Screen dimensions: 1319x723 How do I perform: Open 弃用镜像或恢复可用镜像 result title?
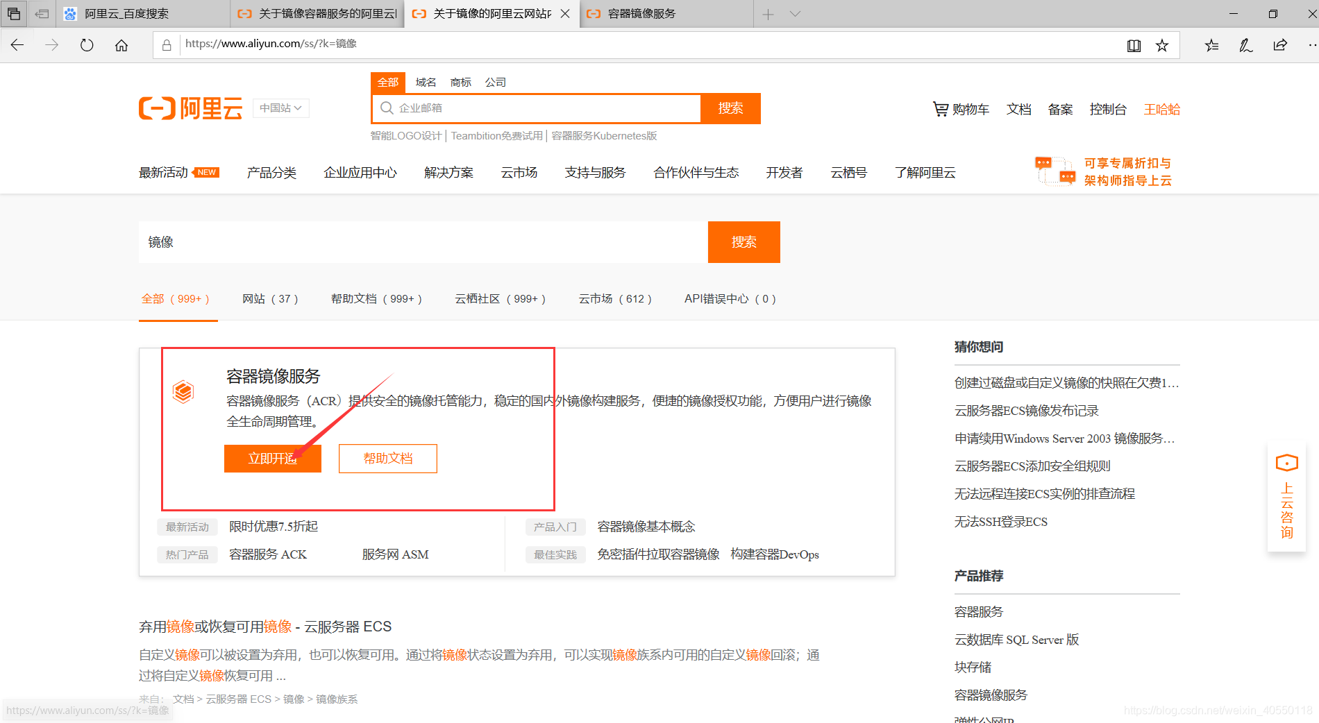pyautogui.click(x=265, y=627)
